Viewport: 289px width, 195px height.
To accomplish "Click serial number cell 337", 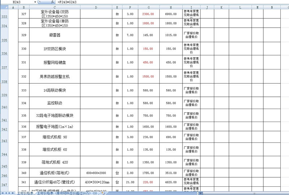I will tap(24, 137).
